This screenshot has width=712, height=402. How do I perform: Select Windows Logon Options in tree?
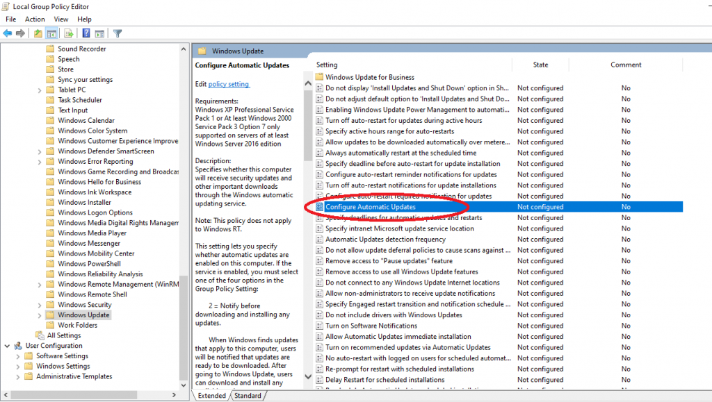tap(95, 212)
